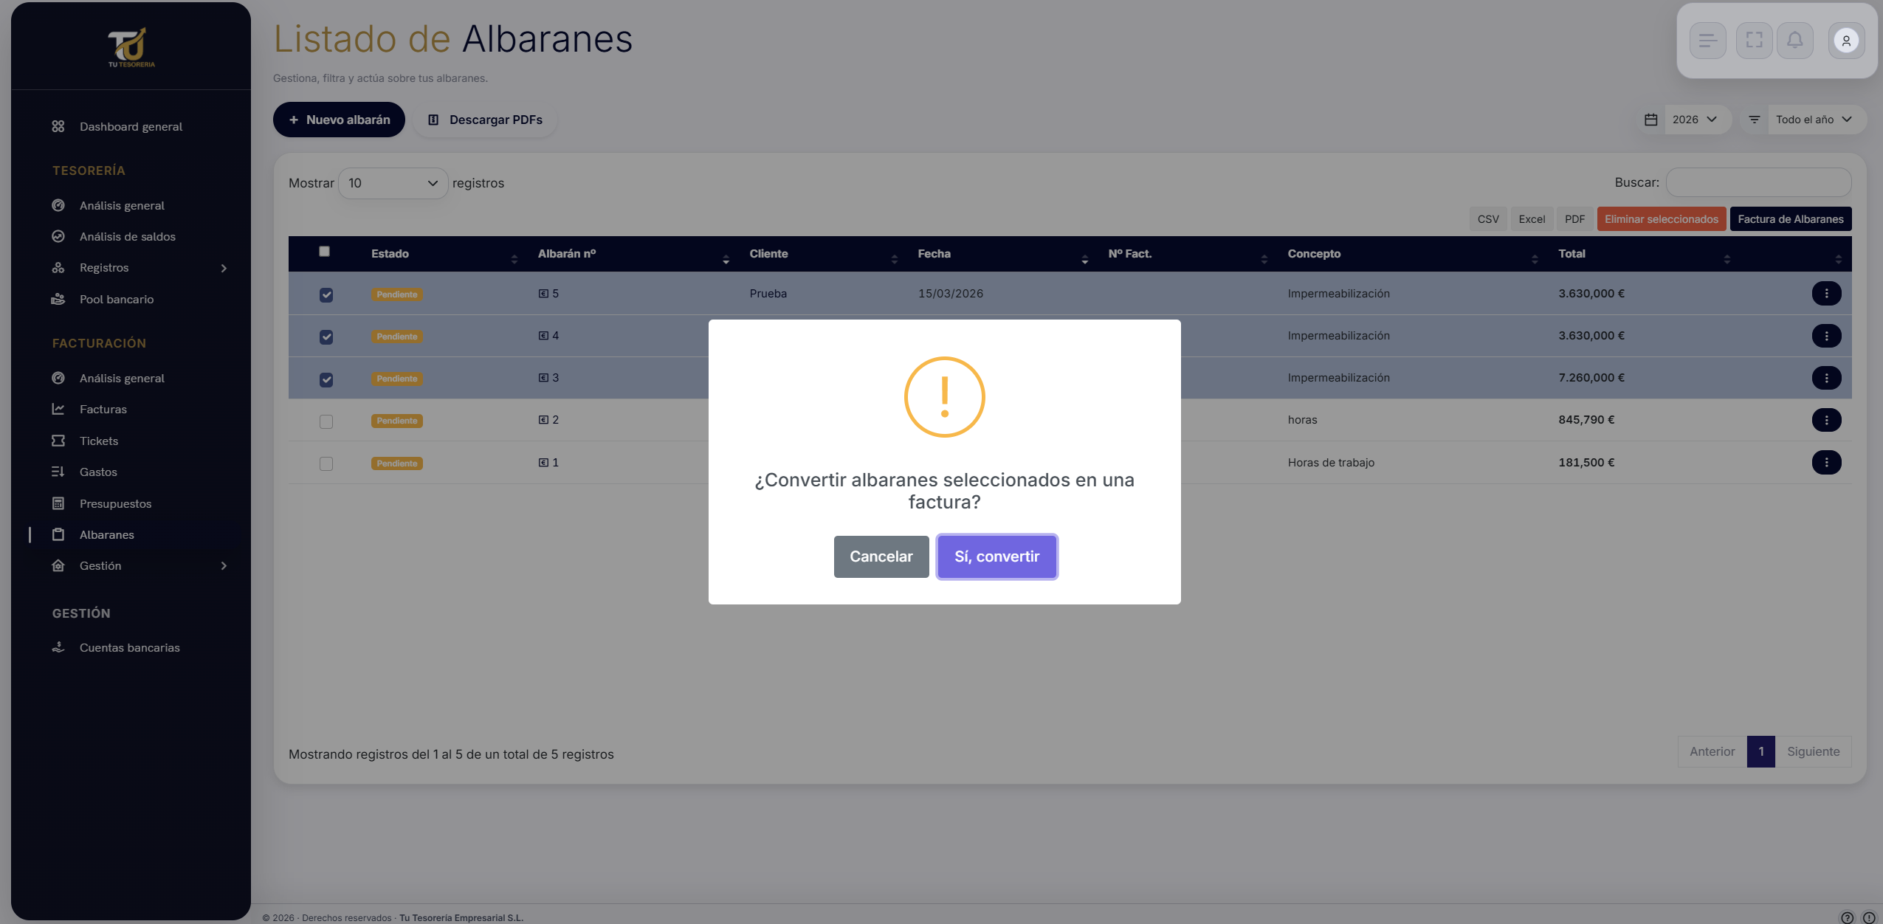This screenshot has width=1883, height=924.
Task: Go to Siguiente page
Action: (1813, 751)
